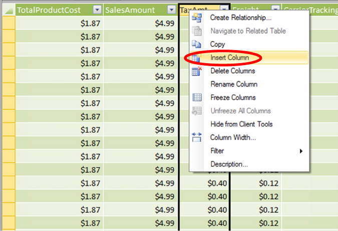This screenshot has height=231, width=338.
Task: Click the CarrierTracking column header
Action: pyautogui.click(x=310, y=10)
